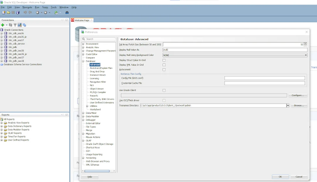The width and height of the screenshot is (317, 182).
Task: Click the Browse... button for Tnsnames Directory
Action: point(299,106)
